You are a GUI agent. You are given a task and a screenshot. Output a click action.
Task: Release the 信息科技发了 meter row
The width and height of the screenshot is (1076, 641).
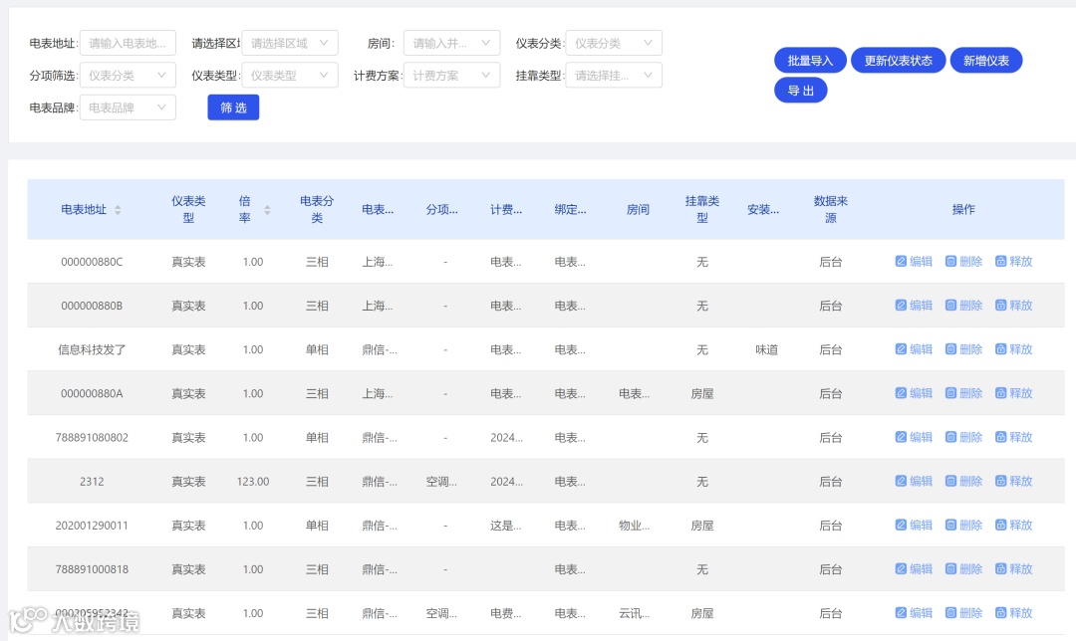click(x=1013, y=349)
